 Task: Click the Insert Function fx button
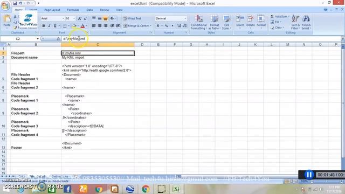point(58,39)
